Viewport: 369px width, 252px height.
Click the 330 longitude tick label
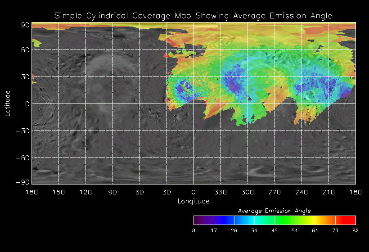[220, 192]
